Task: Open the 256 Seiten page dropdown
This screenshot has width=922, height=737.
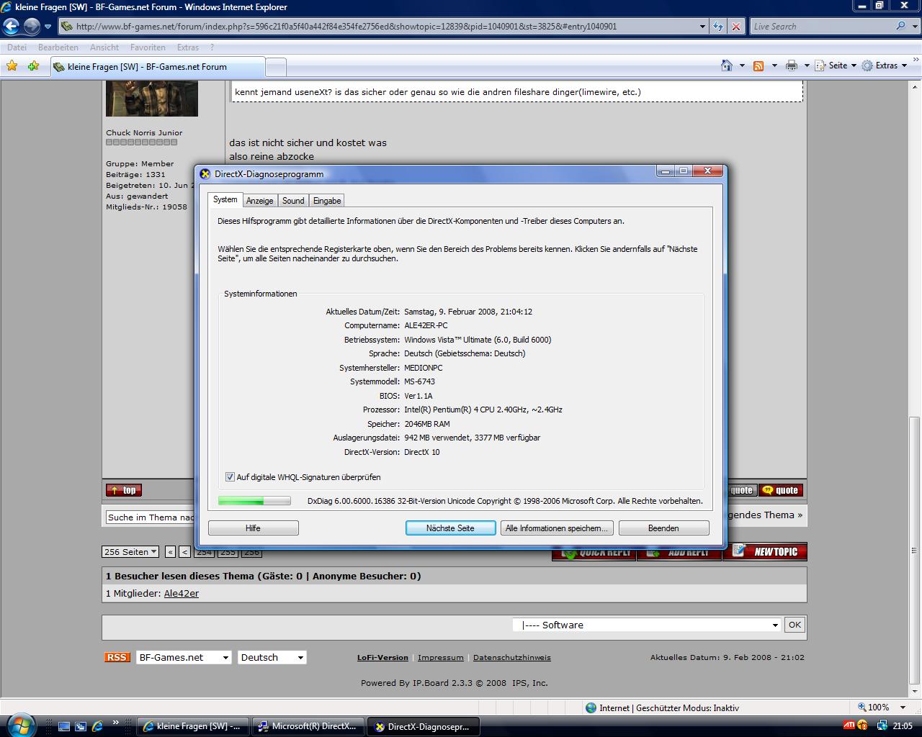Action: (130, 552)
